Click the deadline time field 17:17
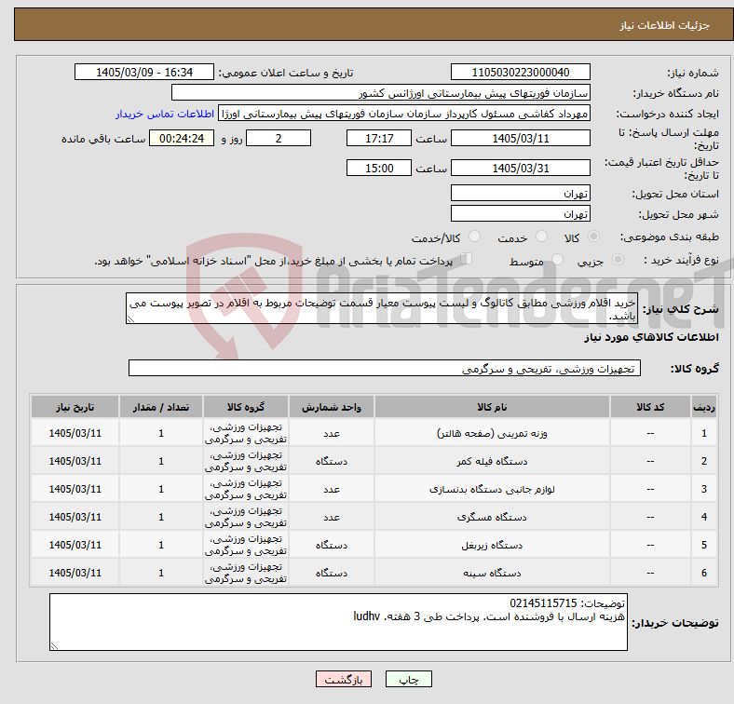 pos(379,138)
